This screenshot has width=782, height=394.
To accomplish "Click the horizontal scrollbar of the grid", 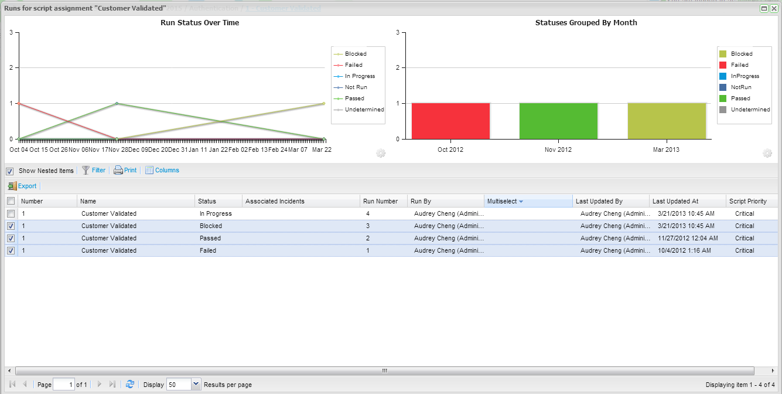I will (384, 371).
